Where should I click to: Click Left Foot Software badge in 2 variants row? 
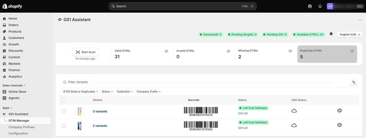[253, 122]
